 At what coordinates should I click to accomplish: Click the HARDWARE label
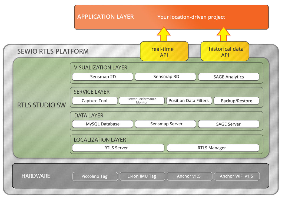(36, 176)
